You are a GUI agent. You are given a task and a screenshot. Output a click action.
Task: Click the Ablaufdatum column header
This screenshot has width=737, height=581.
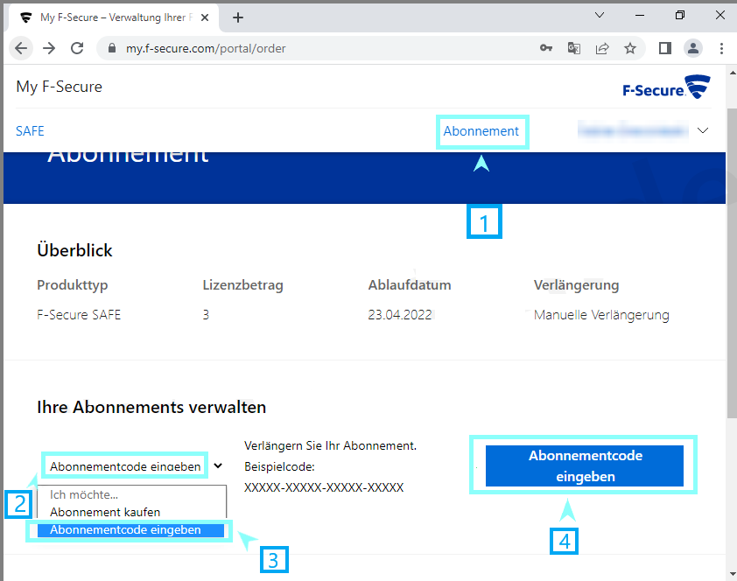coord(410,285)
